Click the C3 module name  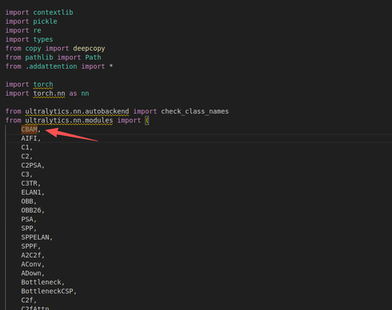(25, 174)
